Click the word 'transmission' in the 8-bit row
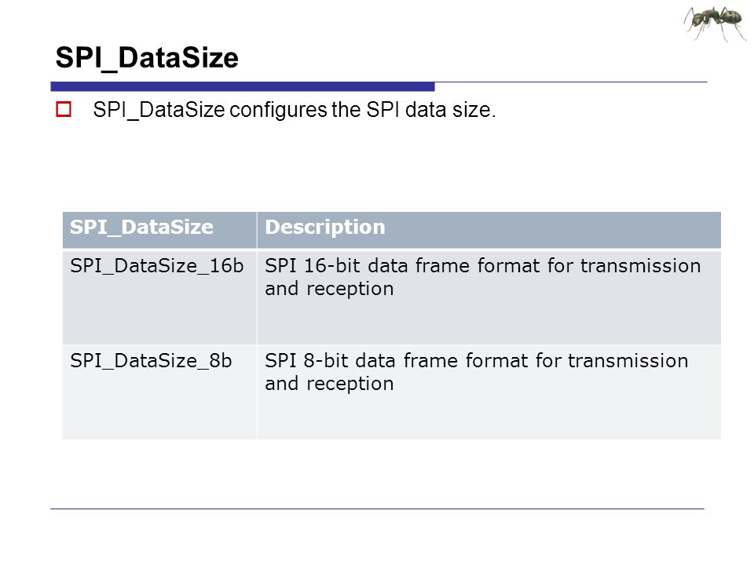754x565 pixels. pos(628,361)
